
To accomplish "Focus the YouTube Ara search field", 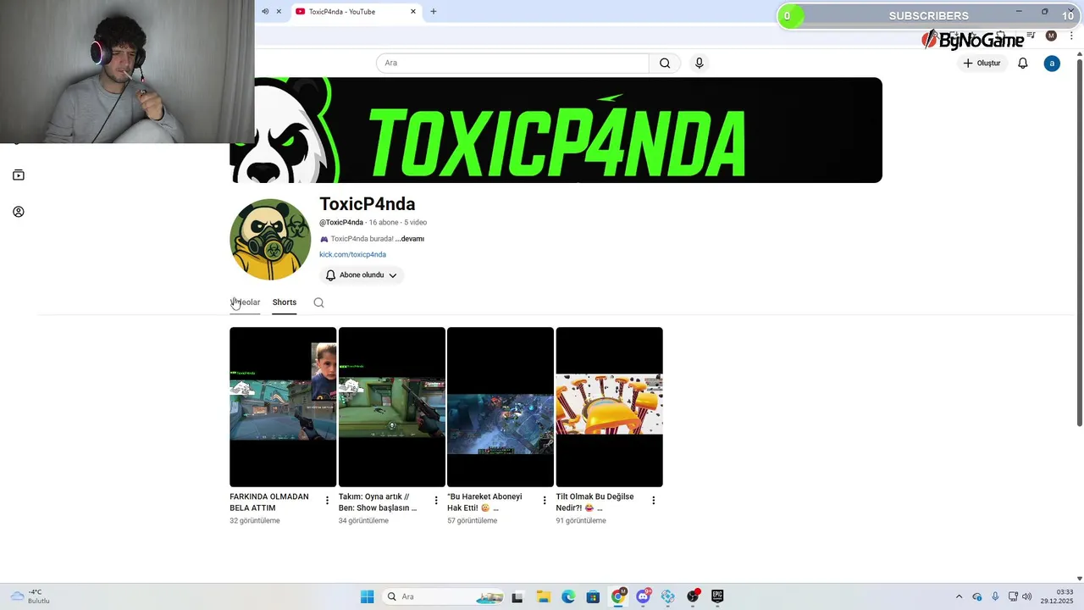I will [512, 63].
